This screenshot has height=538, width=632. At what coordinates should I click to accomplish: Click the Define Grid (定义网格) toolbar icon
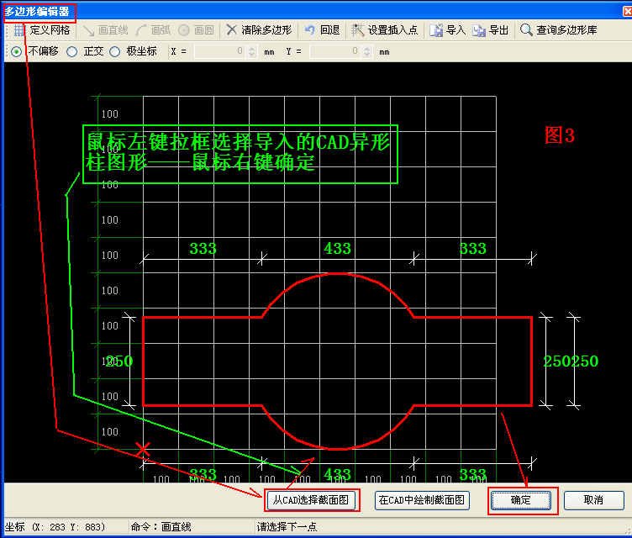tap(19, 30)
